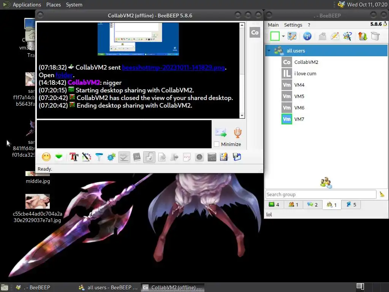Switch to the green-screen tab showing 4
The width and height of the screenshot is (389, 292).
point(274,205)
